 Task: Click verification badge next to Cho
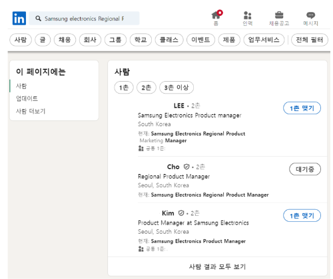(x=186, y=167)
